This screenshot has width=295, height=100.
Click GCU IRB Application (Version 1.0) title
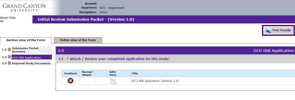pos(155,81)
